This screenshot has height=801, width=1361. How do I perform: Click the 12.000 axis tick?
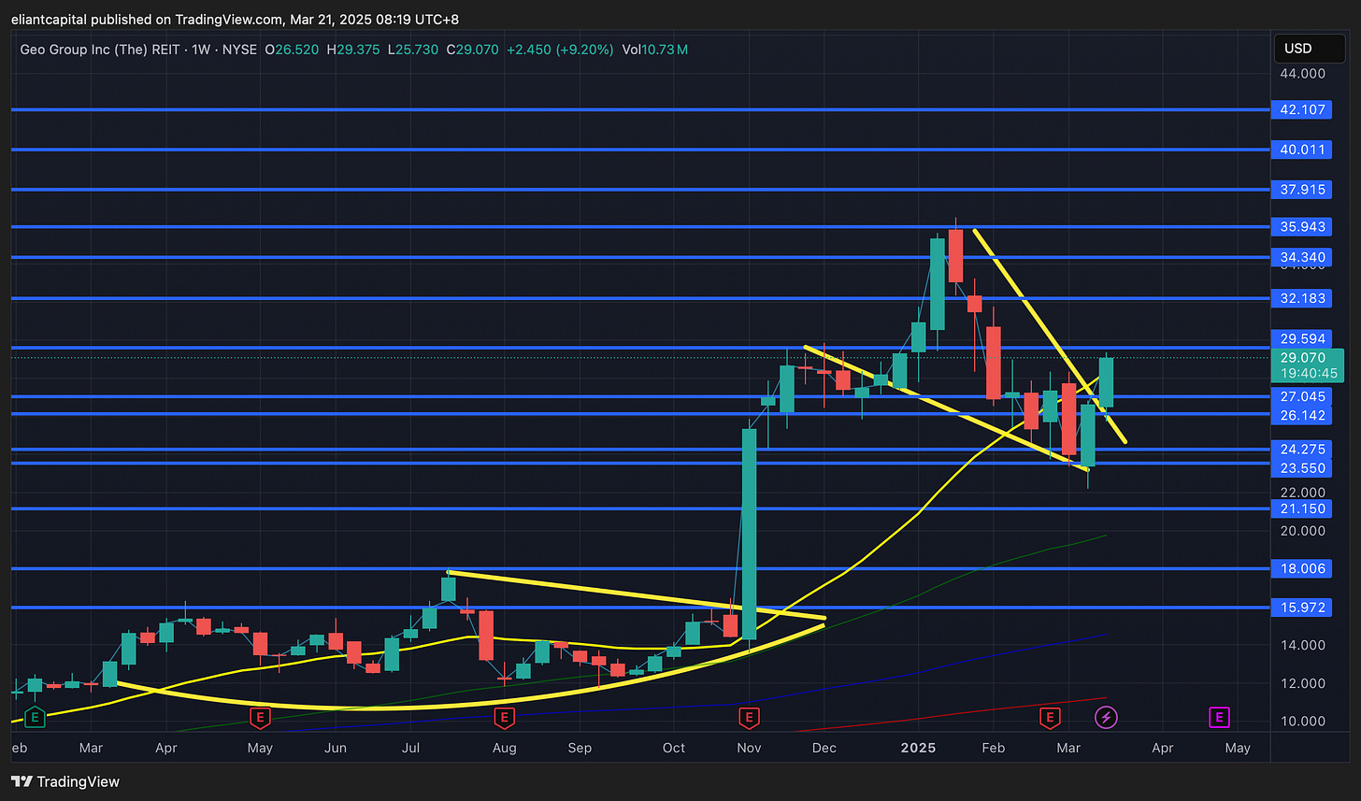point(1303,683)
